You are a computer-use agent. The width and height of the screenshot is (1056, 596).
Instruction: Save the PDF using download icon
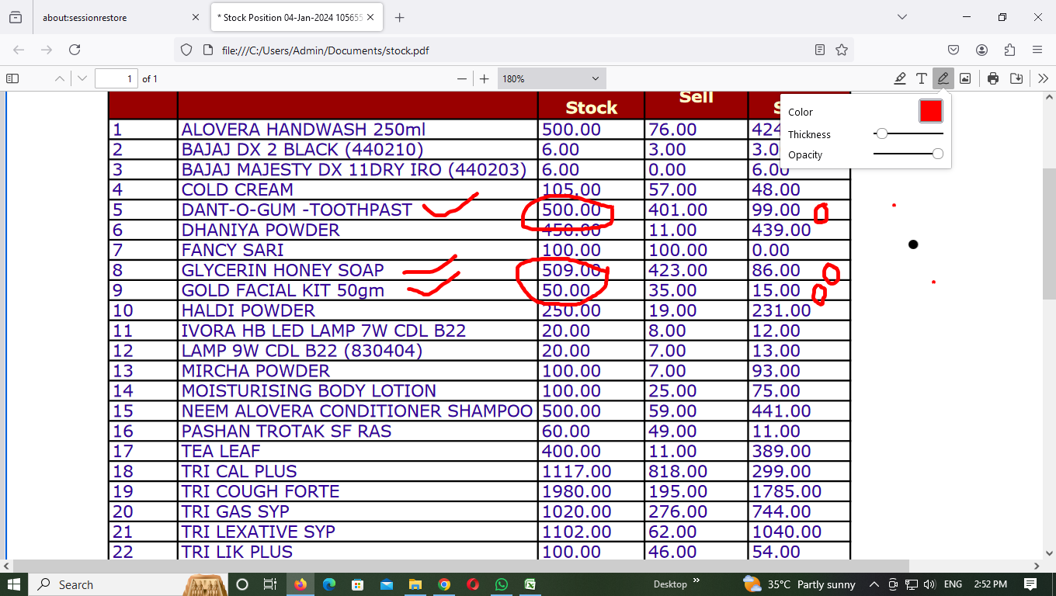pyautogui.click(x=1016, y=78)
